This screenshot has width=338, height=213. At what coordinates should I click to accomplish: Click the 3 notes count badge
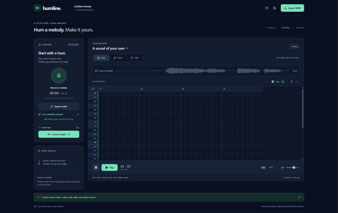click(x=294, y=47)
